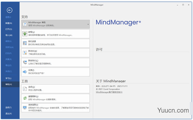Click the 反馈 megaphone icon
Screen dimensions: 193x120
pos(25,72)
